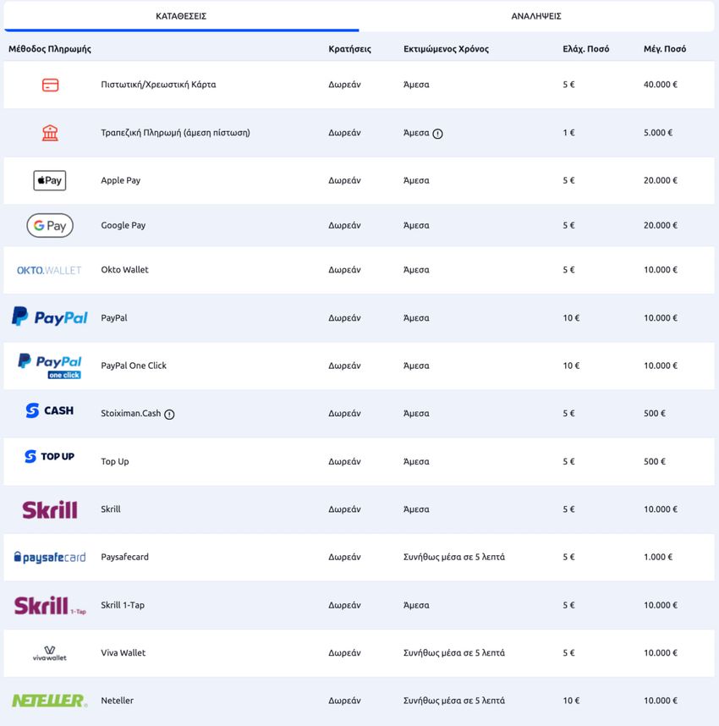719x726 pixels.
Task: Click the Μέθοδος Πληρωμής column header
Action: pyautogui.click(x=50, y=49)
